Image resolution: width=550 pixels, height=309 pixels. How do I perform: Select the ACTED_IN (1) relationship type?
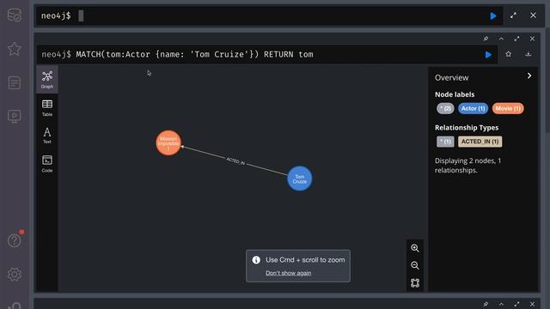(480, 142)
